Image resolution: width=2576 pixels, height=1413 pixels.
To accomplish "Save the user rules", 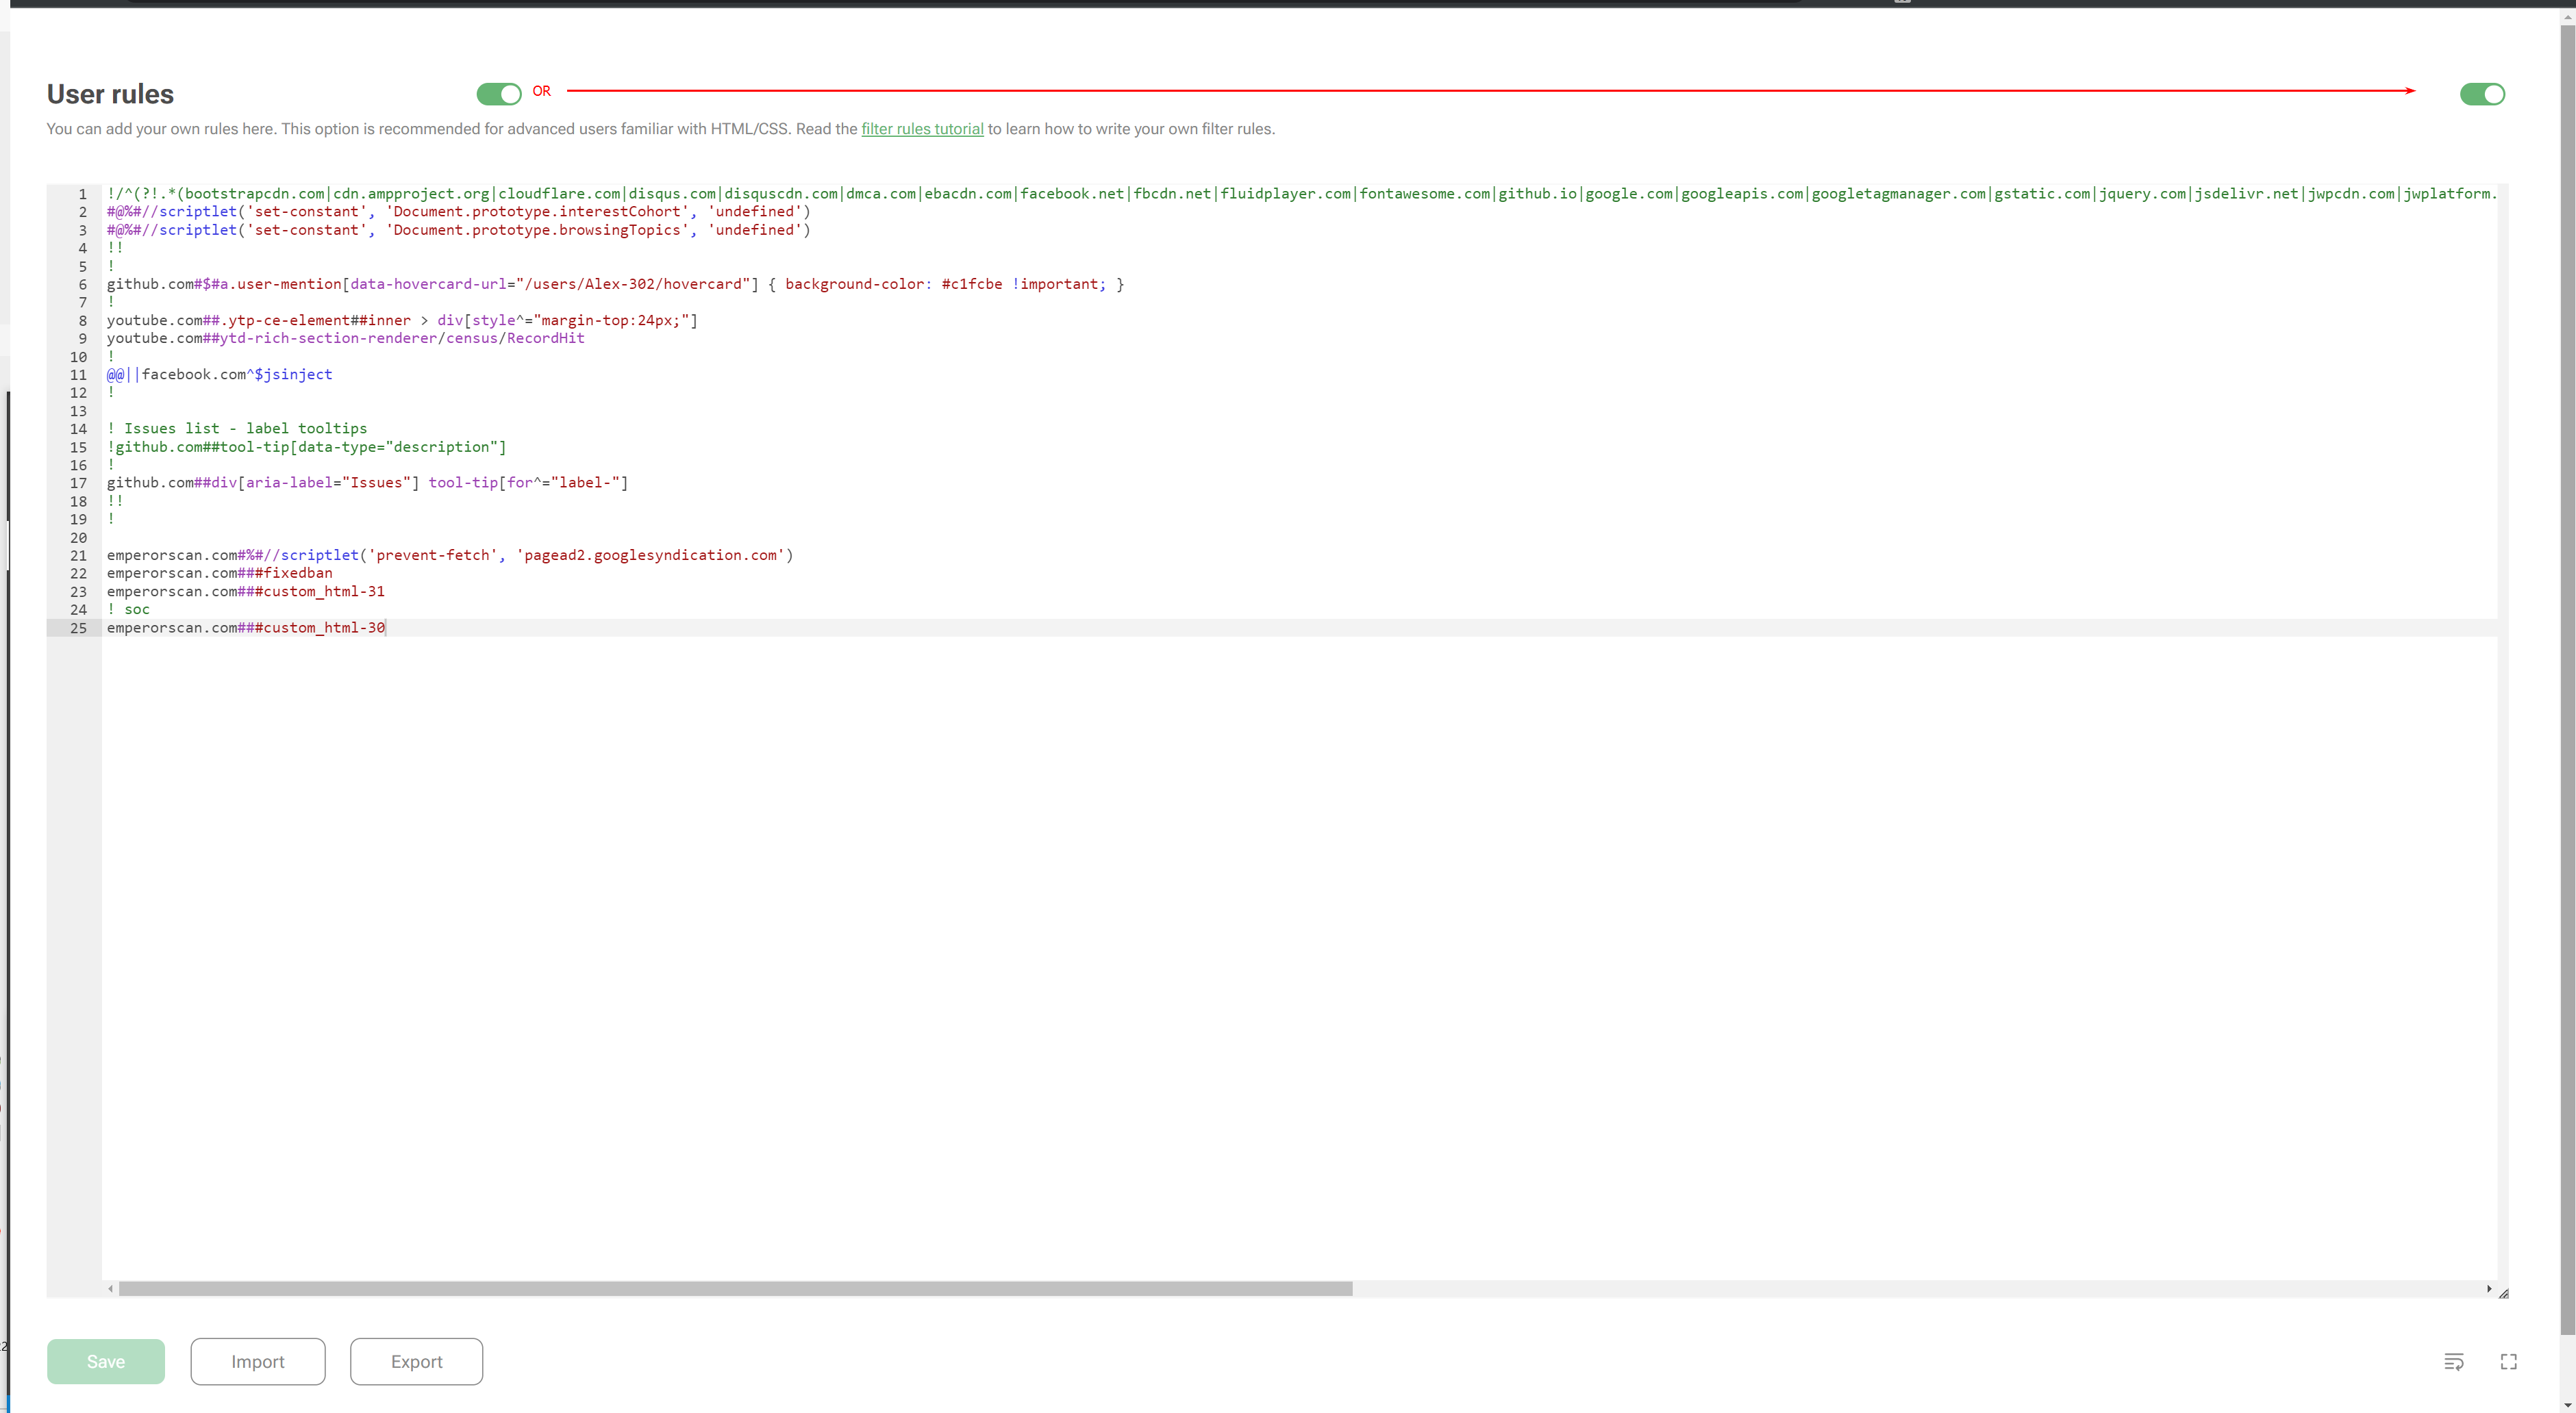I will pos(105,1361).
